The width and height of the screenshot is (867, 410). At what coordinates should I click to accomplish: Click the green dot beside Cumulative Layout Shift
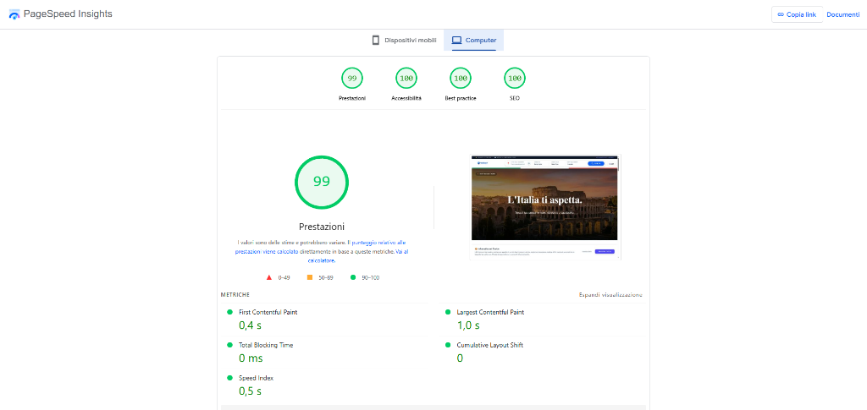[x=448, y=345]
